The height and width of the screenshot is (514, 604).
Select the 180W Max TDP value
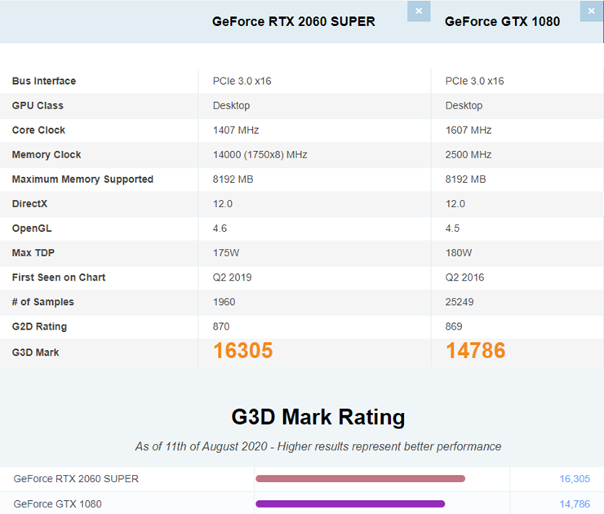point(459,253)
